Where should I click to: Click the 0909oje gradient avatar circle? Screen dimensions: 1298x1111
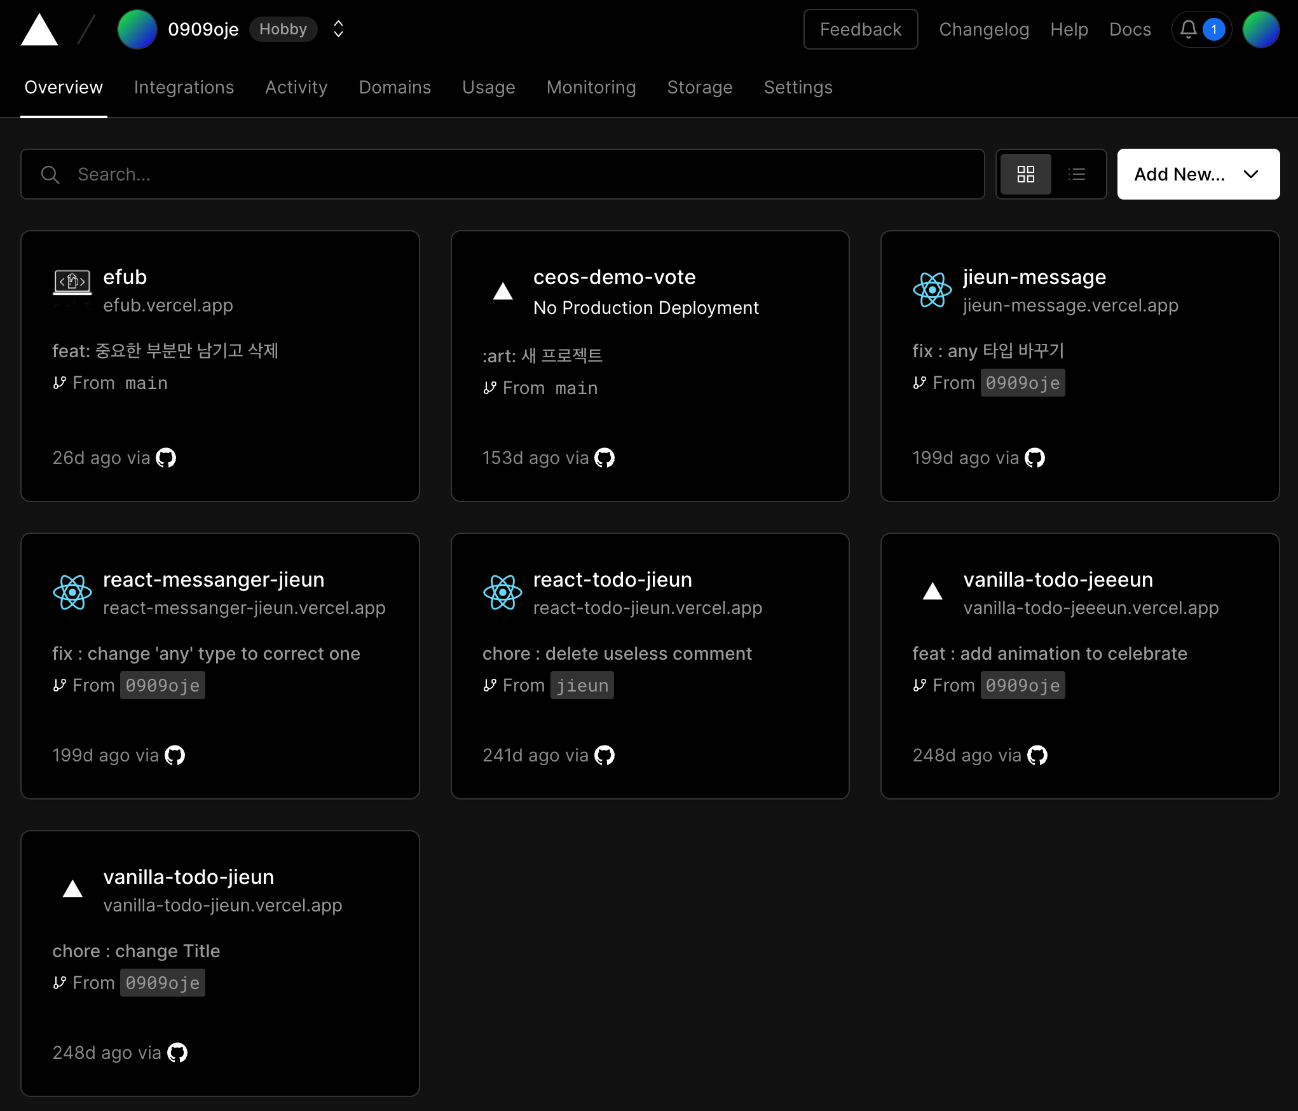coord(137,29)
